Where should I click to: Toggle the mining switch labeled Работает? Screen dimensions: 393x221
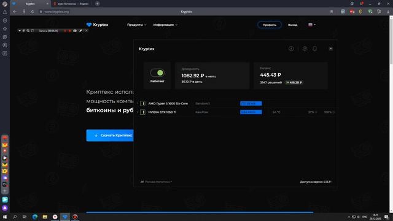(157, 73)
